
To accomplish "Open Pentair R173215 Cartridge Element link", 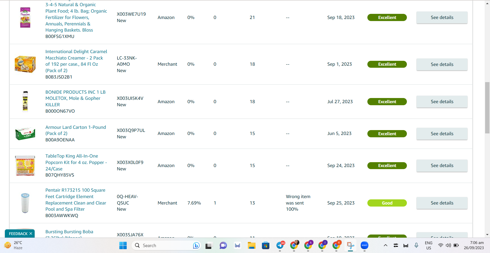I will point(76,200).
